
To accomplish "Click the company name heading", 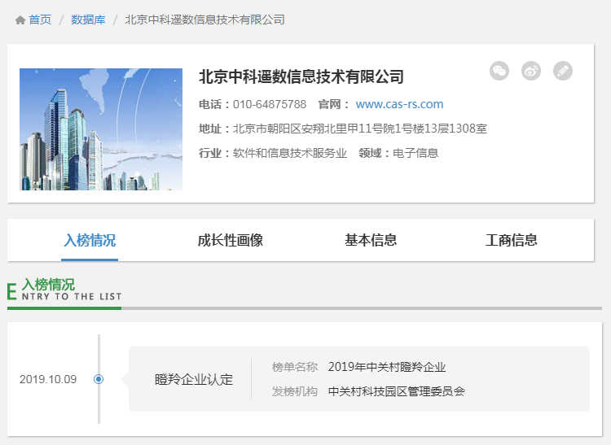I will (301, 76).
